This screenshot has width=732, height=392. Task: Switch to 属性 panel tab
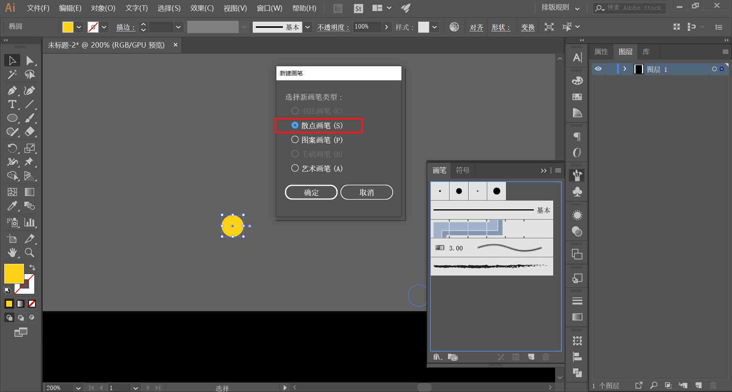click(x=601, y=52)
